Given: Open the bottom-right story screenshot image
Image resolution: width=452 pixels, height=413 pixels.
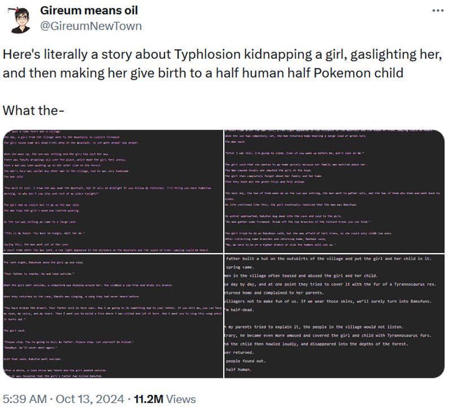Looking at the screenshot, I should pos(333,316).
